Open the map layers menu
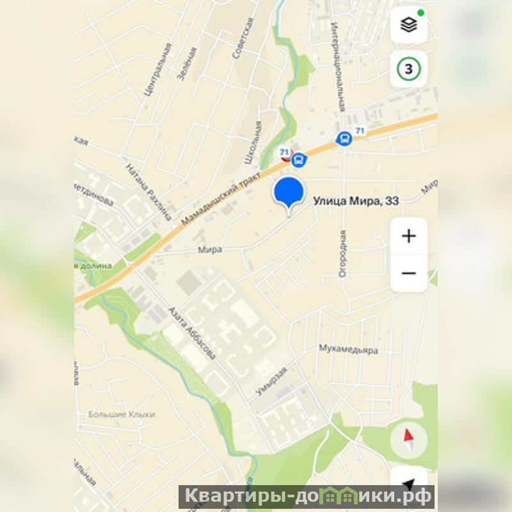The height and width of the screenshot is (512, 512). (x=408, y=24)
